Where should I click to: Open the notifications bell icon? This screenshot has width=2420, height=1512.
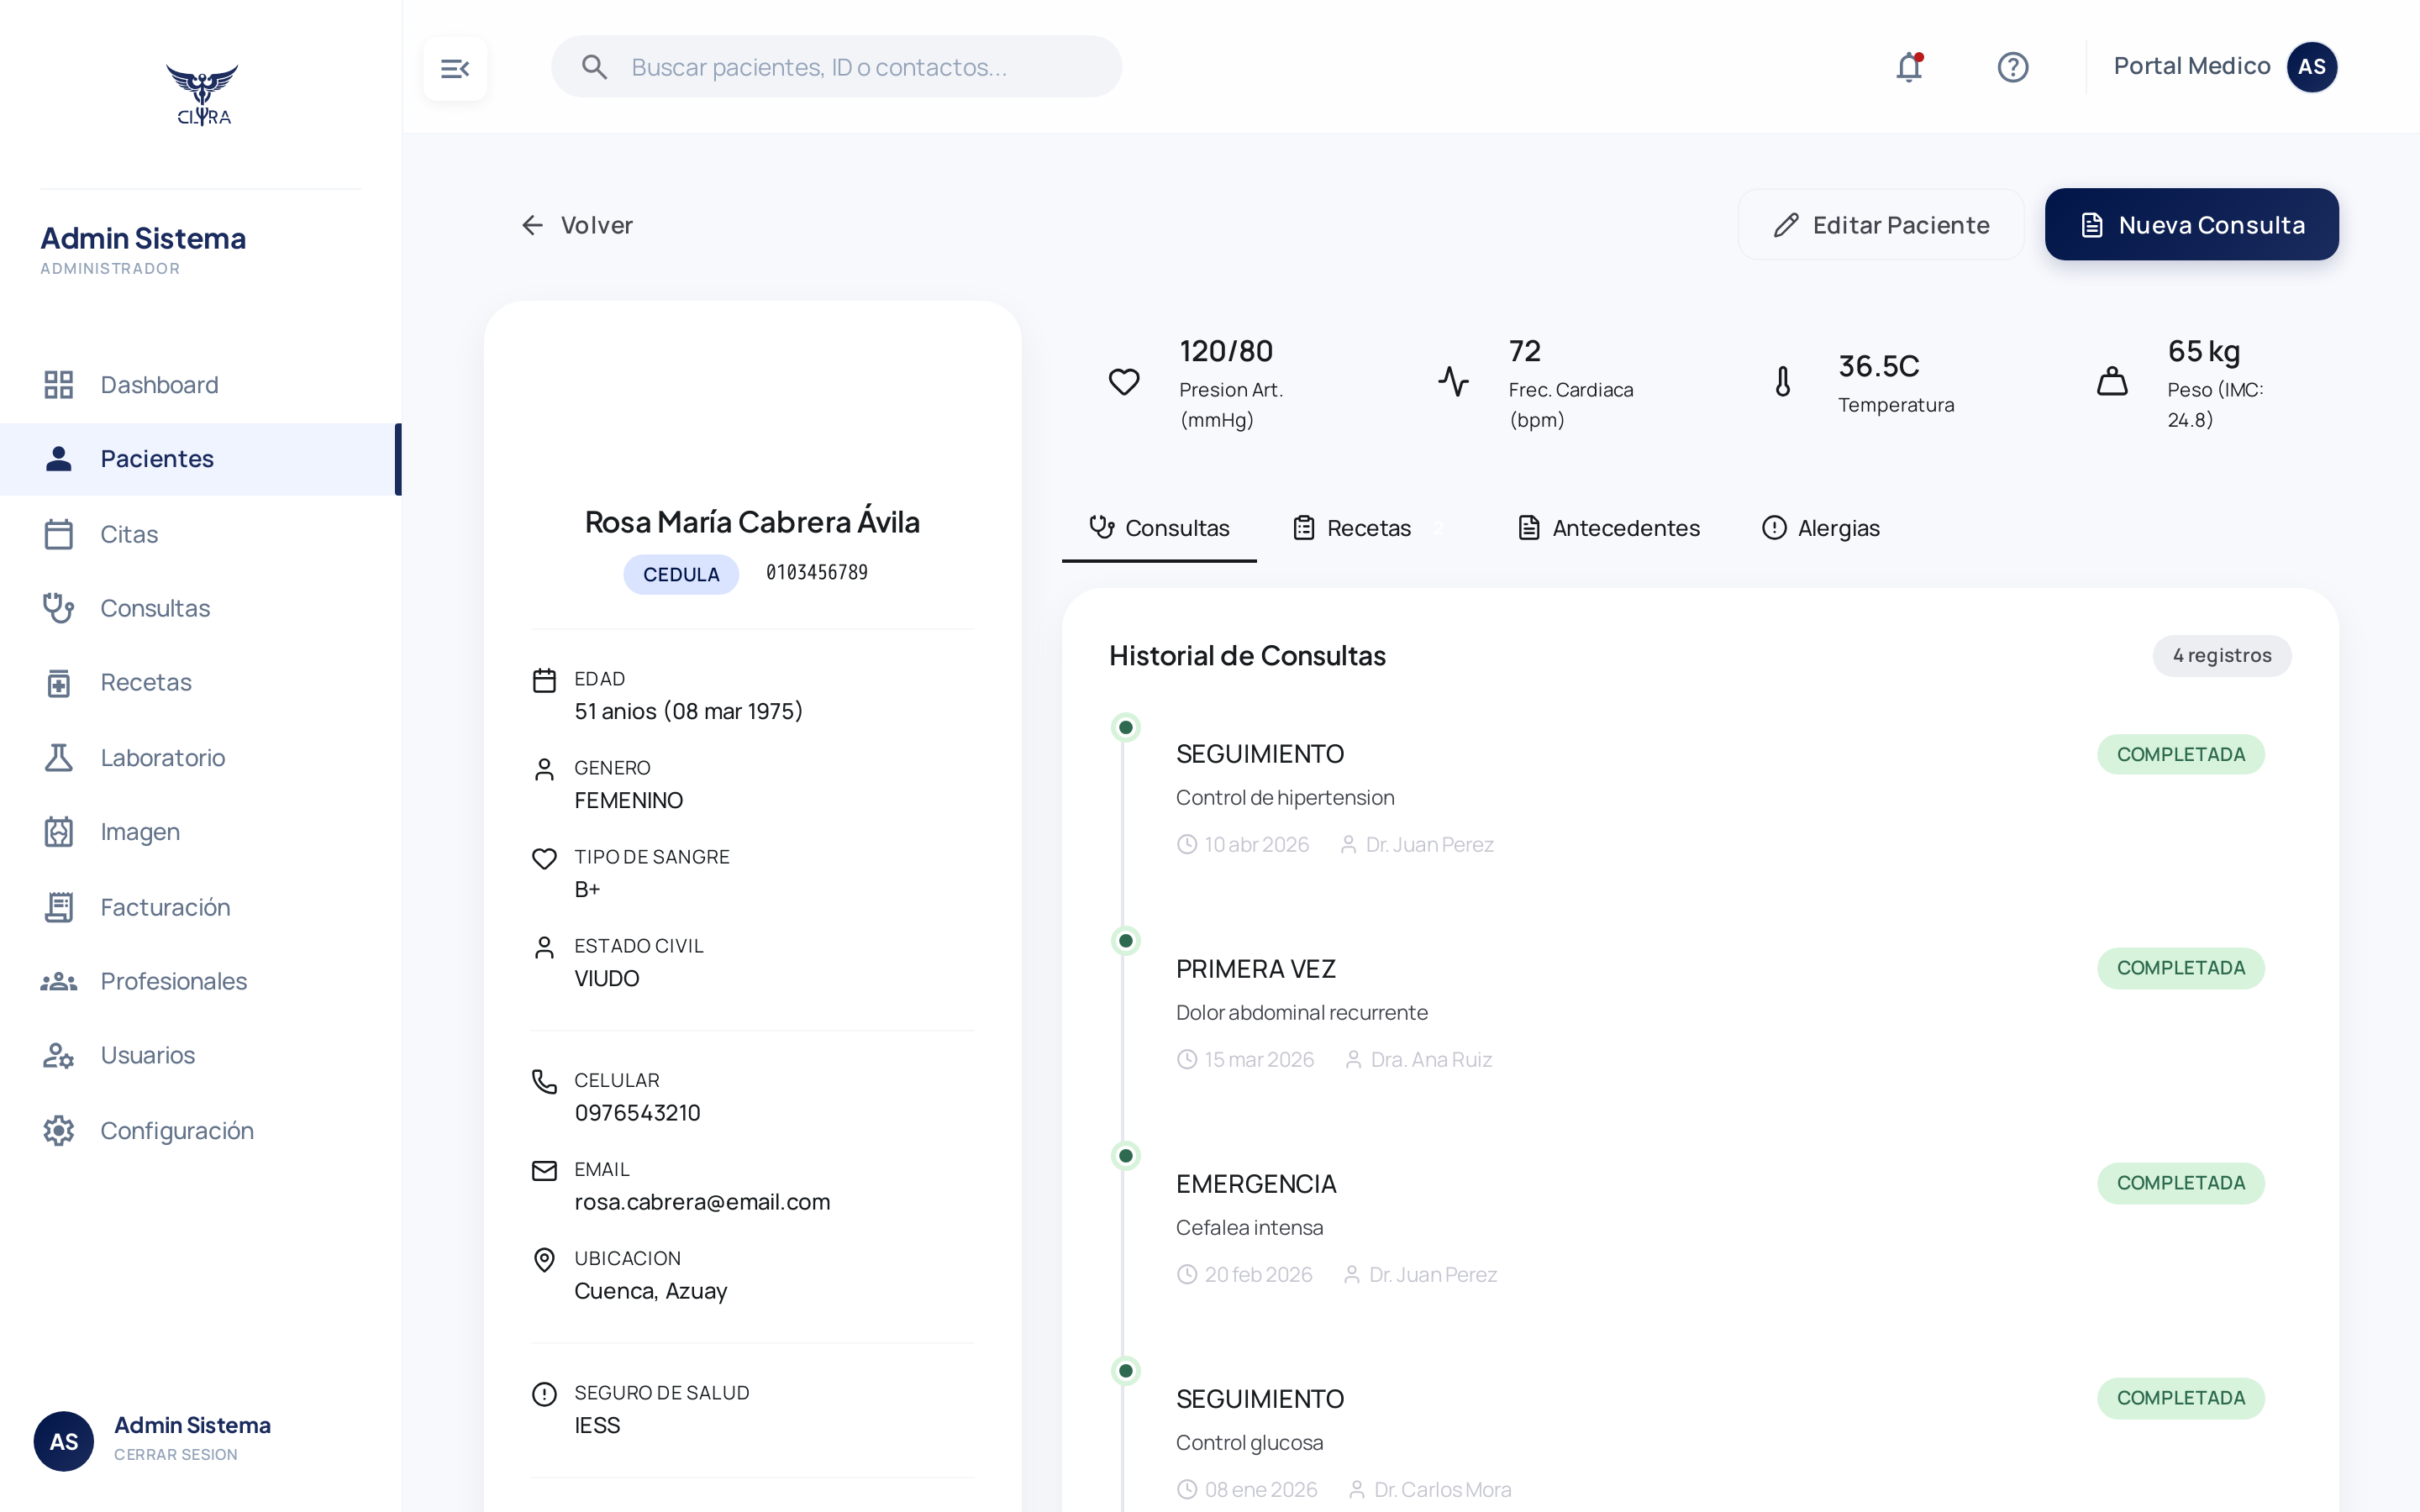1909,67
